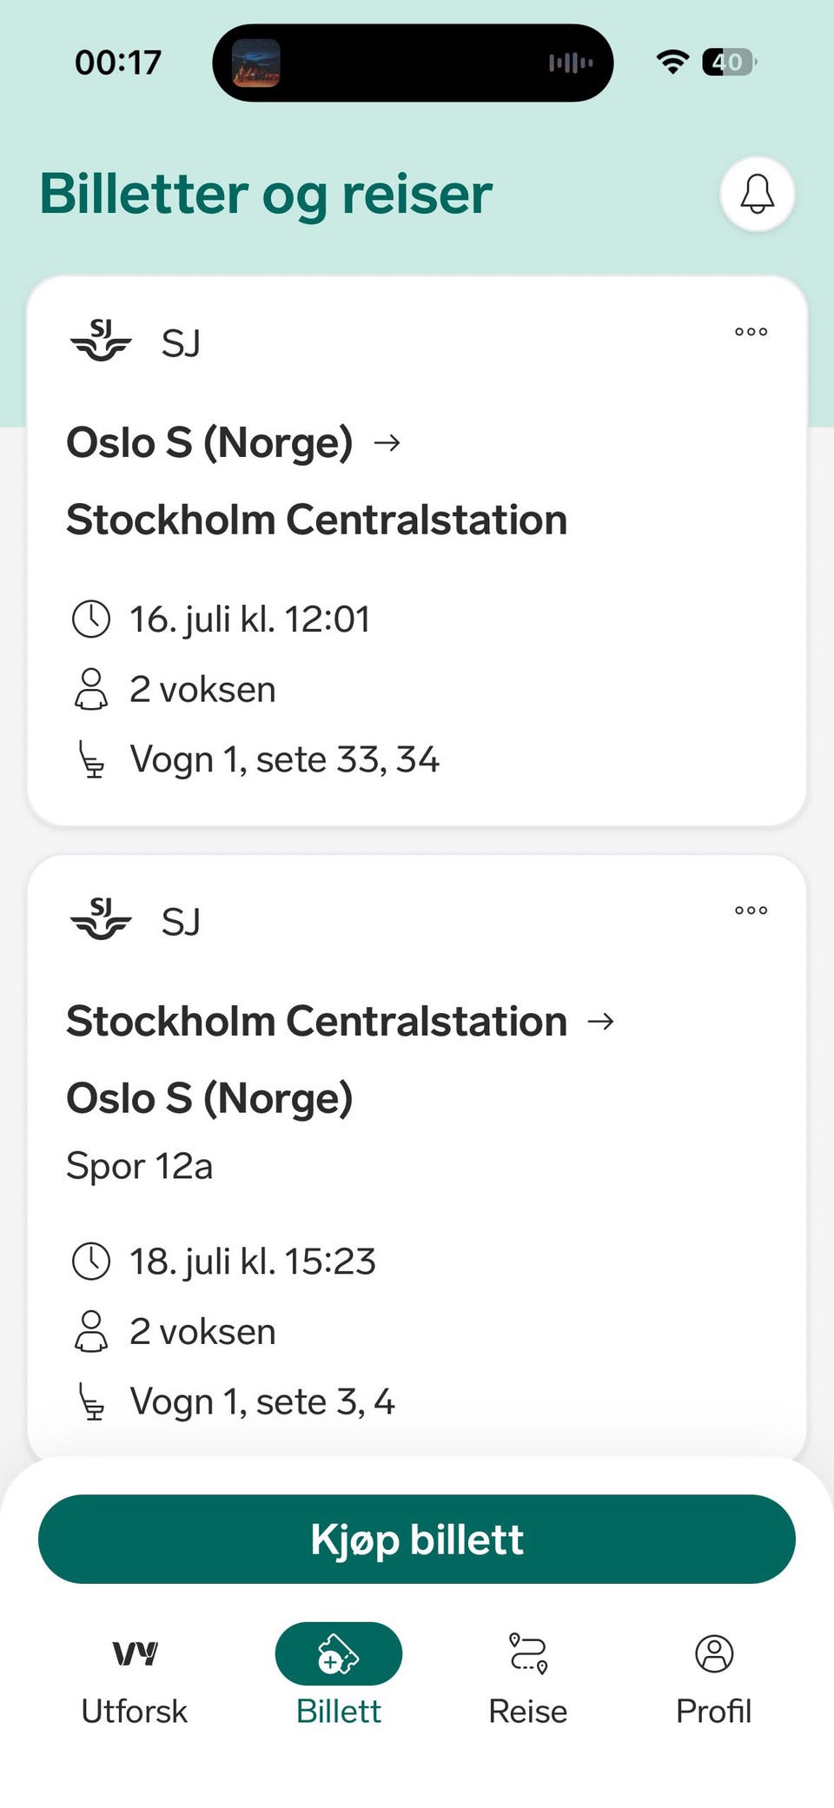Open three-dot menu on Oslo–Stockholm ticket

[751, 332]
